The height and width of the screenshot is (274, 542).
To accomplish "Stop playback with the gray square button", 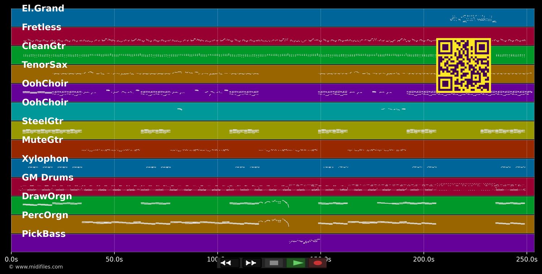I will click(x=274, y=263).
